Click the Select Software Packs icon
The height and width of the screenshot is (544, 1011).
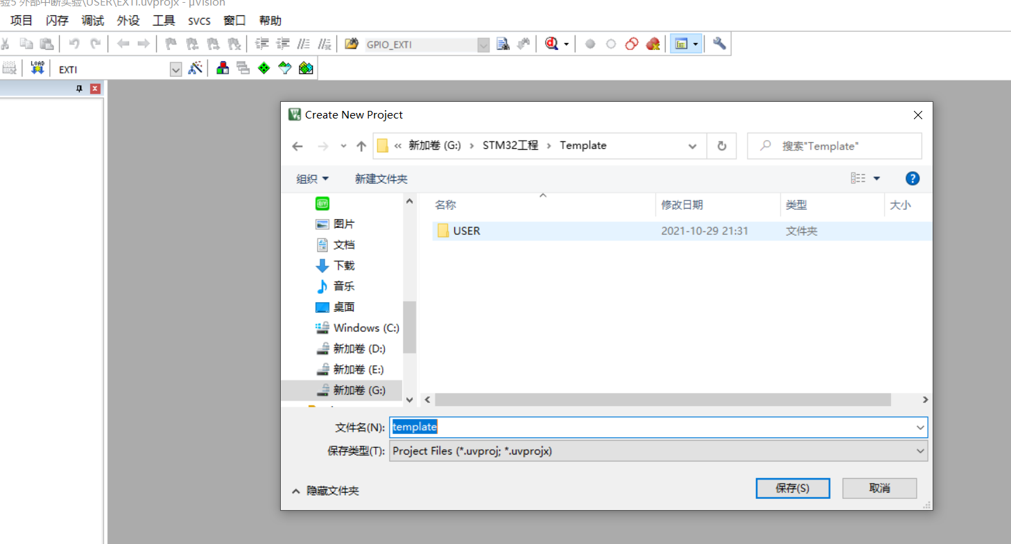click(x=285, y=68)
